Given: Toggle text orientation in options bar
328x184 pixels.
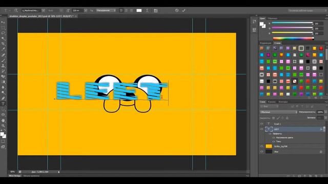Looking at the screenshot, I should 16,10.
